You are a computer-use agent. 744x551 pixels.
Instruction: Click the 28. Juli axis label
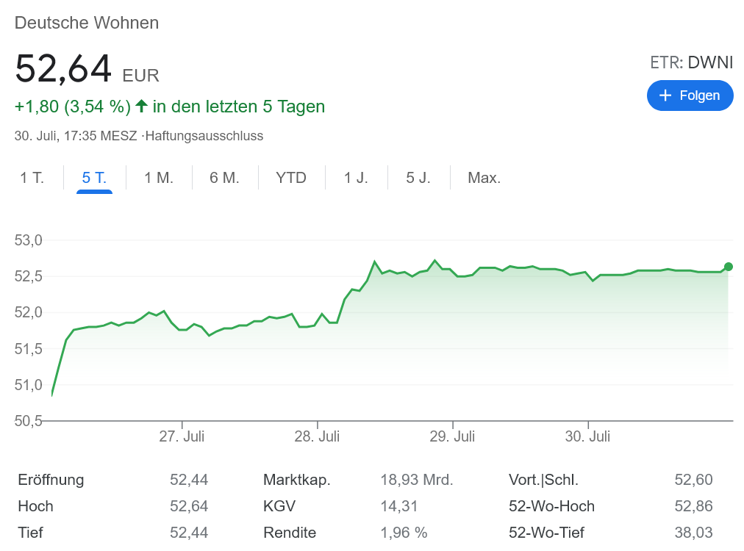coord(317,436)
